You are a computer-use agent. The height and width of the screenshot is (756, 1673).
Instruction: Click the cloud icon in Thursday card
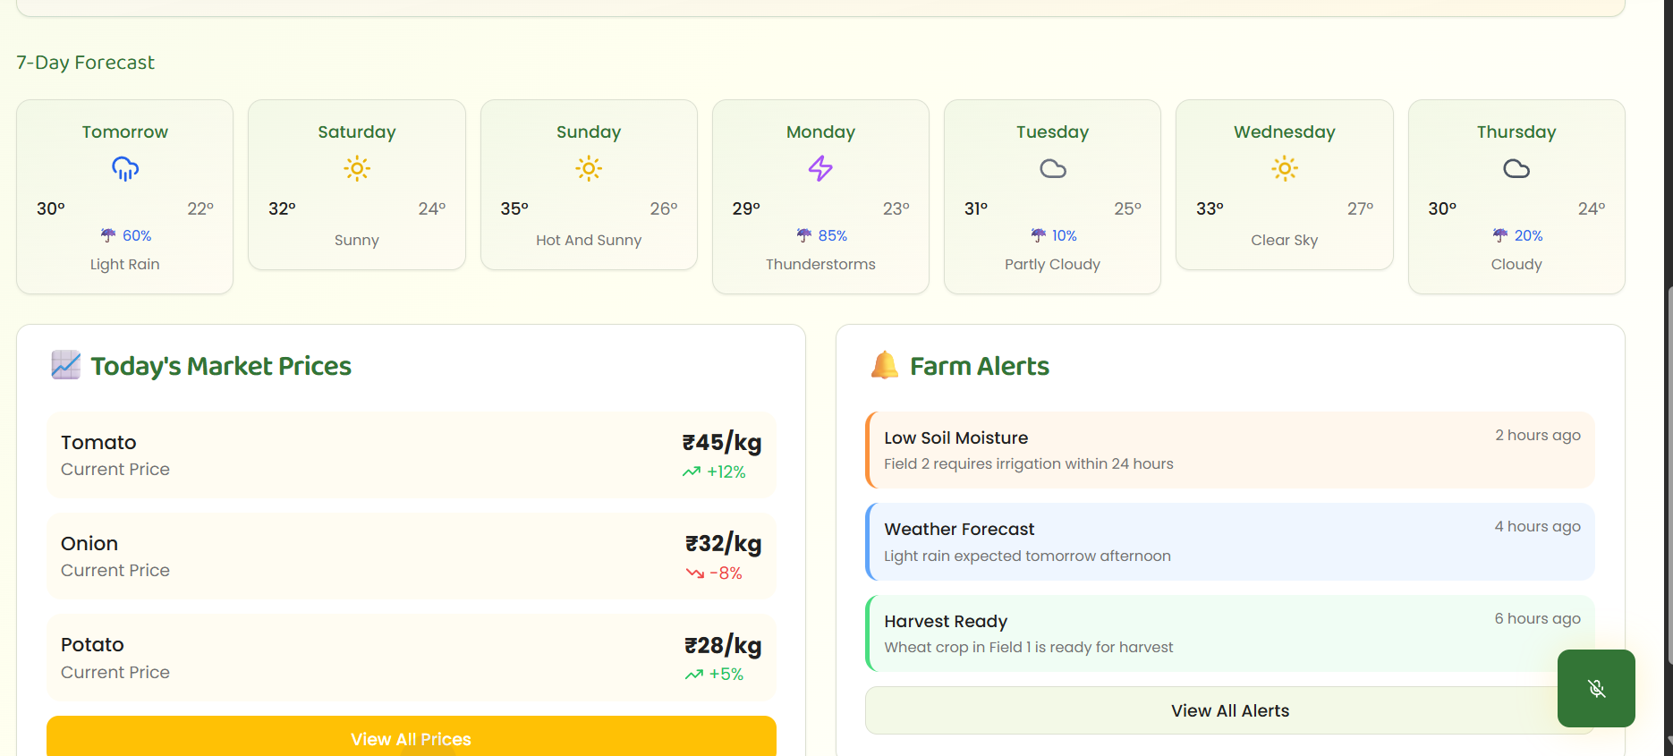click(x=1516, y=168)
